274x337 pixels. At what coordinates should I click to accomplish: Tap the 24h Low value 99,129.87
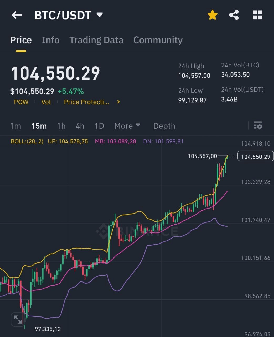coord(193,100)
